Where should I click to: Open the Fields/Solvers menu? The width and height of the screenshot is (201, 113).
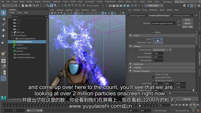110,2
